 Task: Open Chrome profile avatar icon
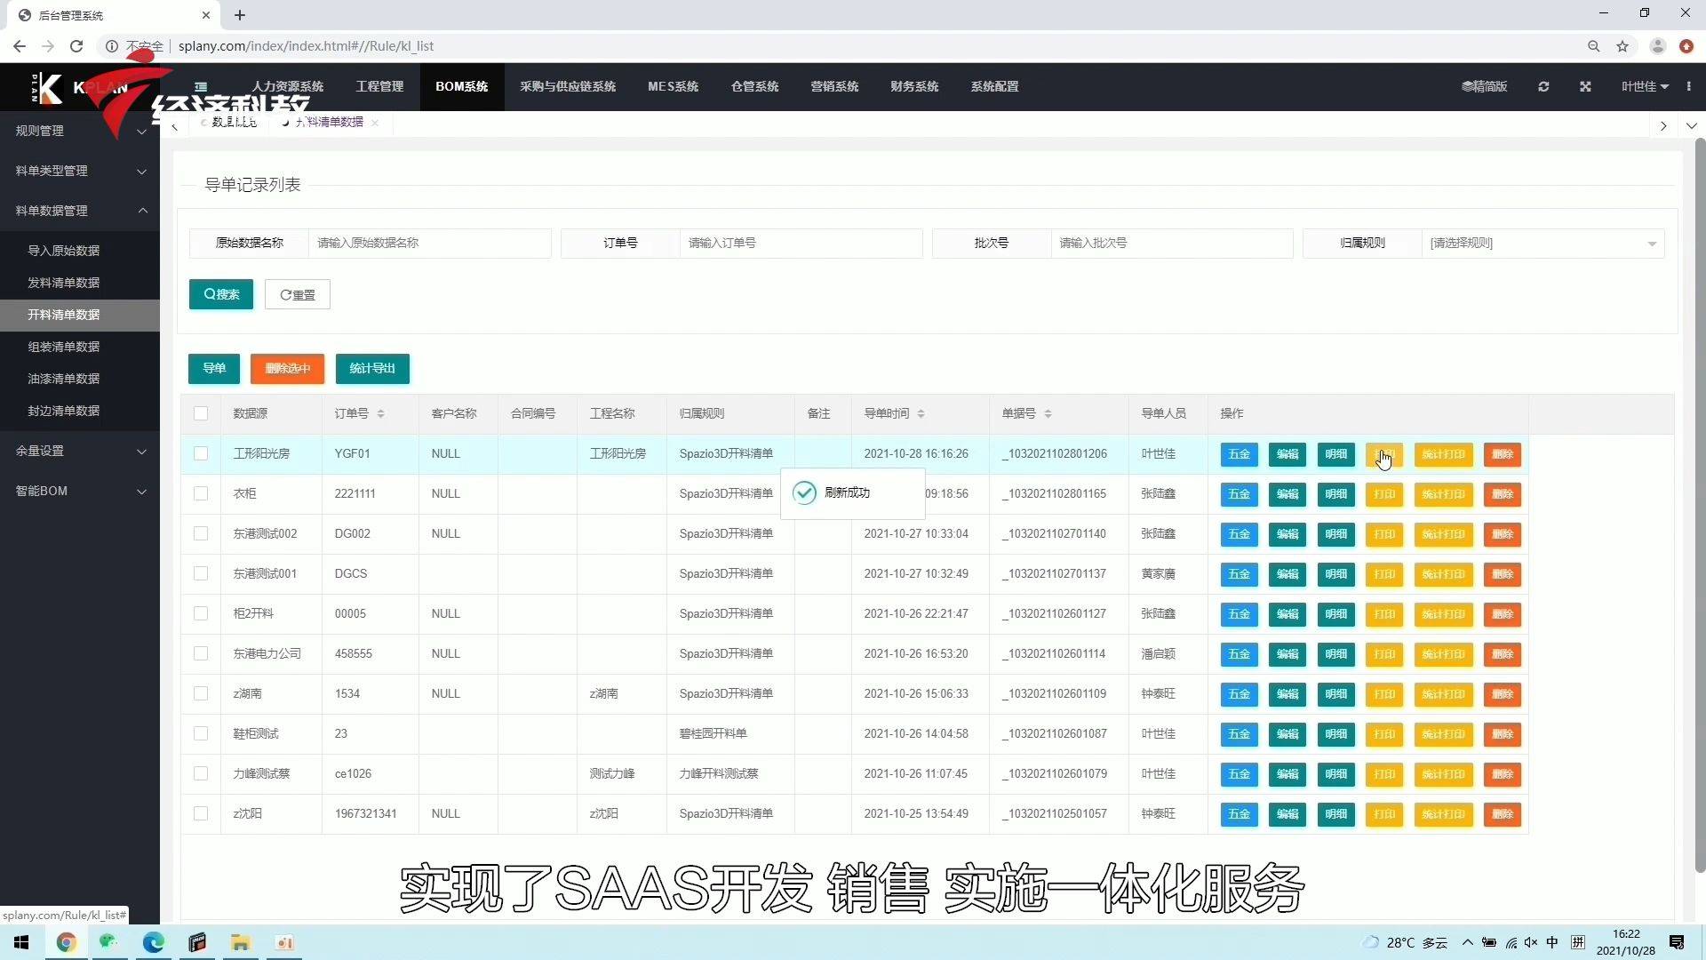1657,46
